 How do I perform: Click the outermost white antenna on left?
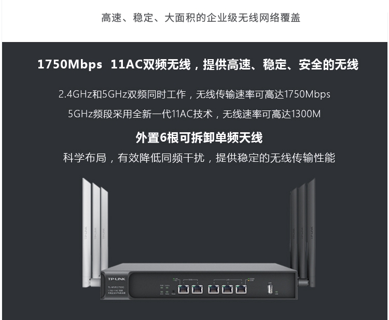click(87, 233)
